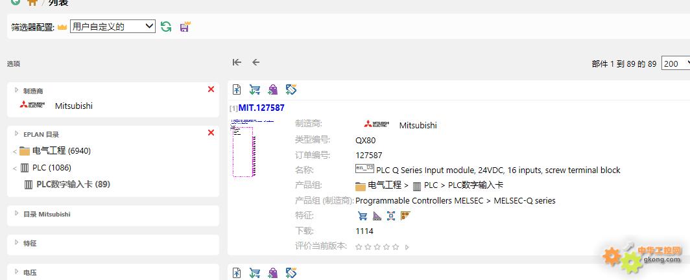This screenshot has width=690, height=280.
Task: Rate MIT.127587 with the first star
Action: point(359,247)
